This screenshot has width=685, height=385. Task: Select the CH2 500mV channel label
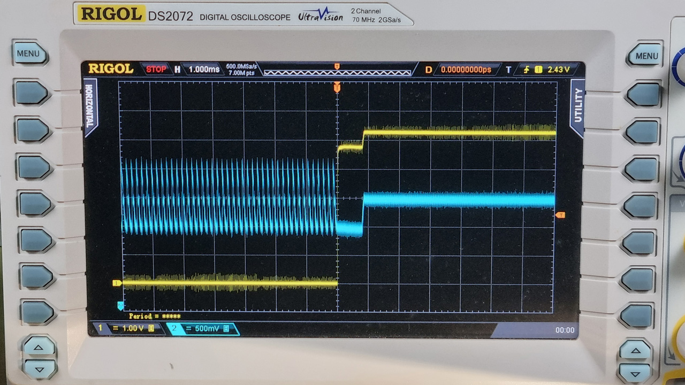[203, 328]
